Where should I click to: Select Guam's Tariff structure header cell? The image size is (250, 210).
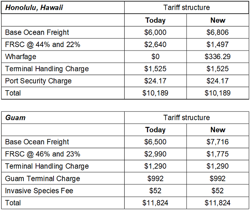tap(186, 117)
